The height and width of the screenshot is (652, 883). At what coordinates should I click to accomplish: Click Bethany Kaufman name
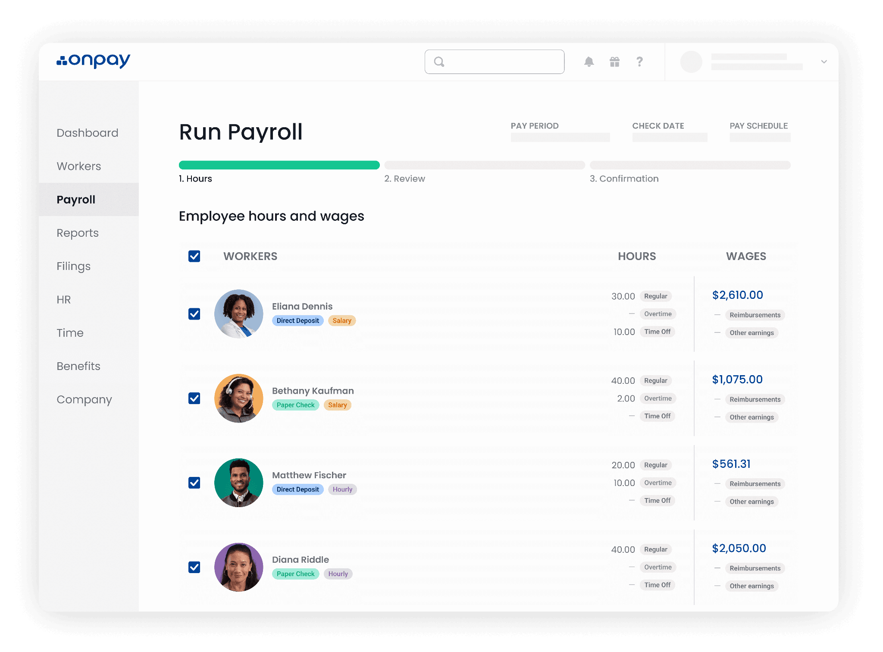tap(313, 391)
